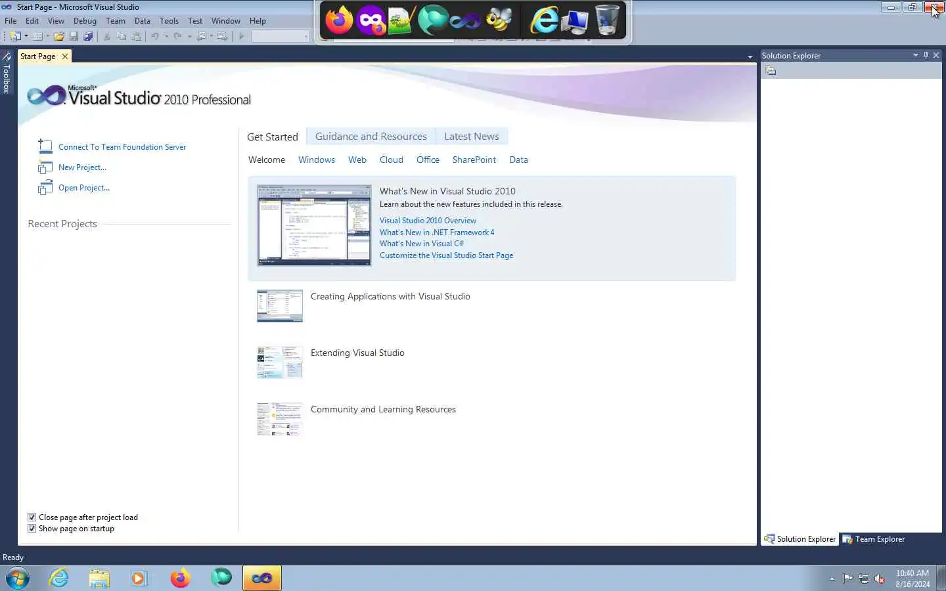The width and height of the screenshot is (946, 591).
Task: Switch to the Solution Explorer bottom tab
Action: click(800, 539)
